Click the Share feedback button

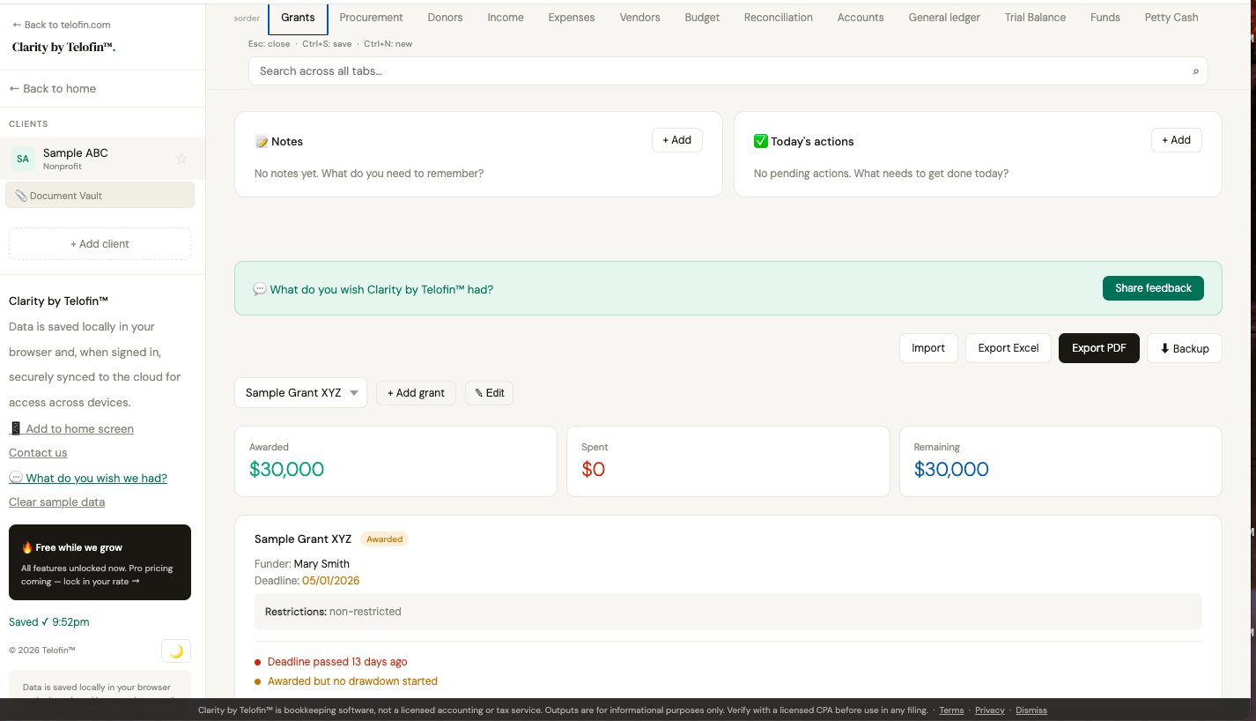click(1153, 288)
